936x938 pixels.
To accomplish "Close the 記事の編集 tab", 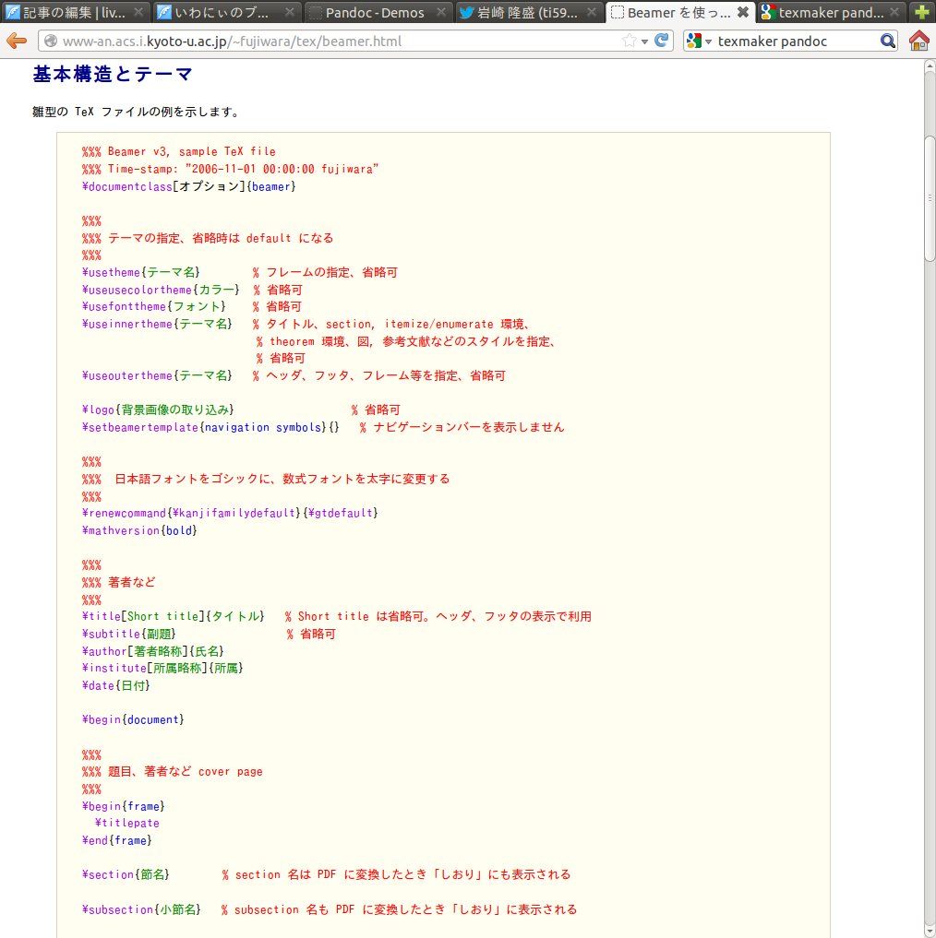I will [138, 11].
